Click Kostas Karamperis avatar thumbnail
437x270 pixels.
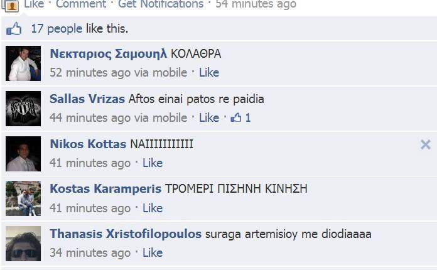[23, 198]
